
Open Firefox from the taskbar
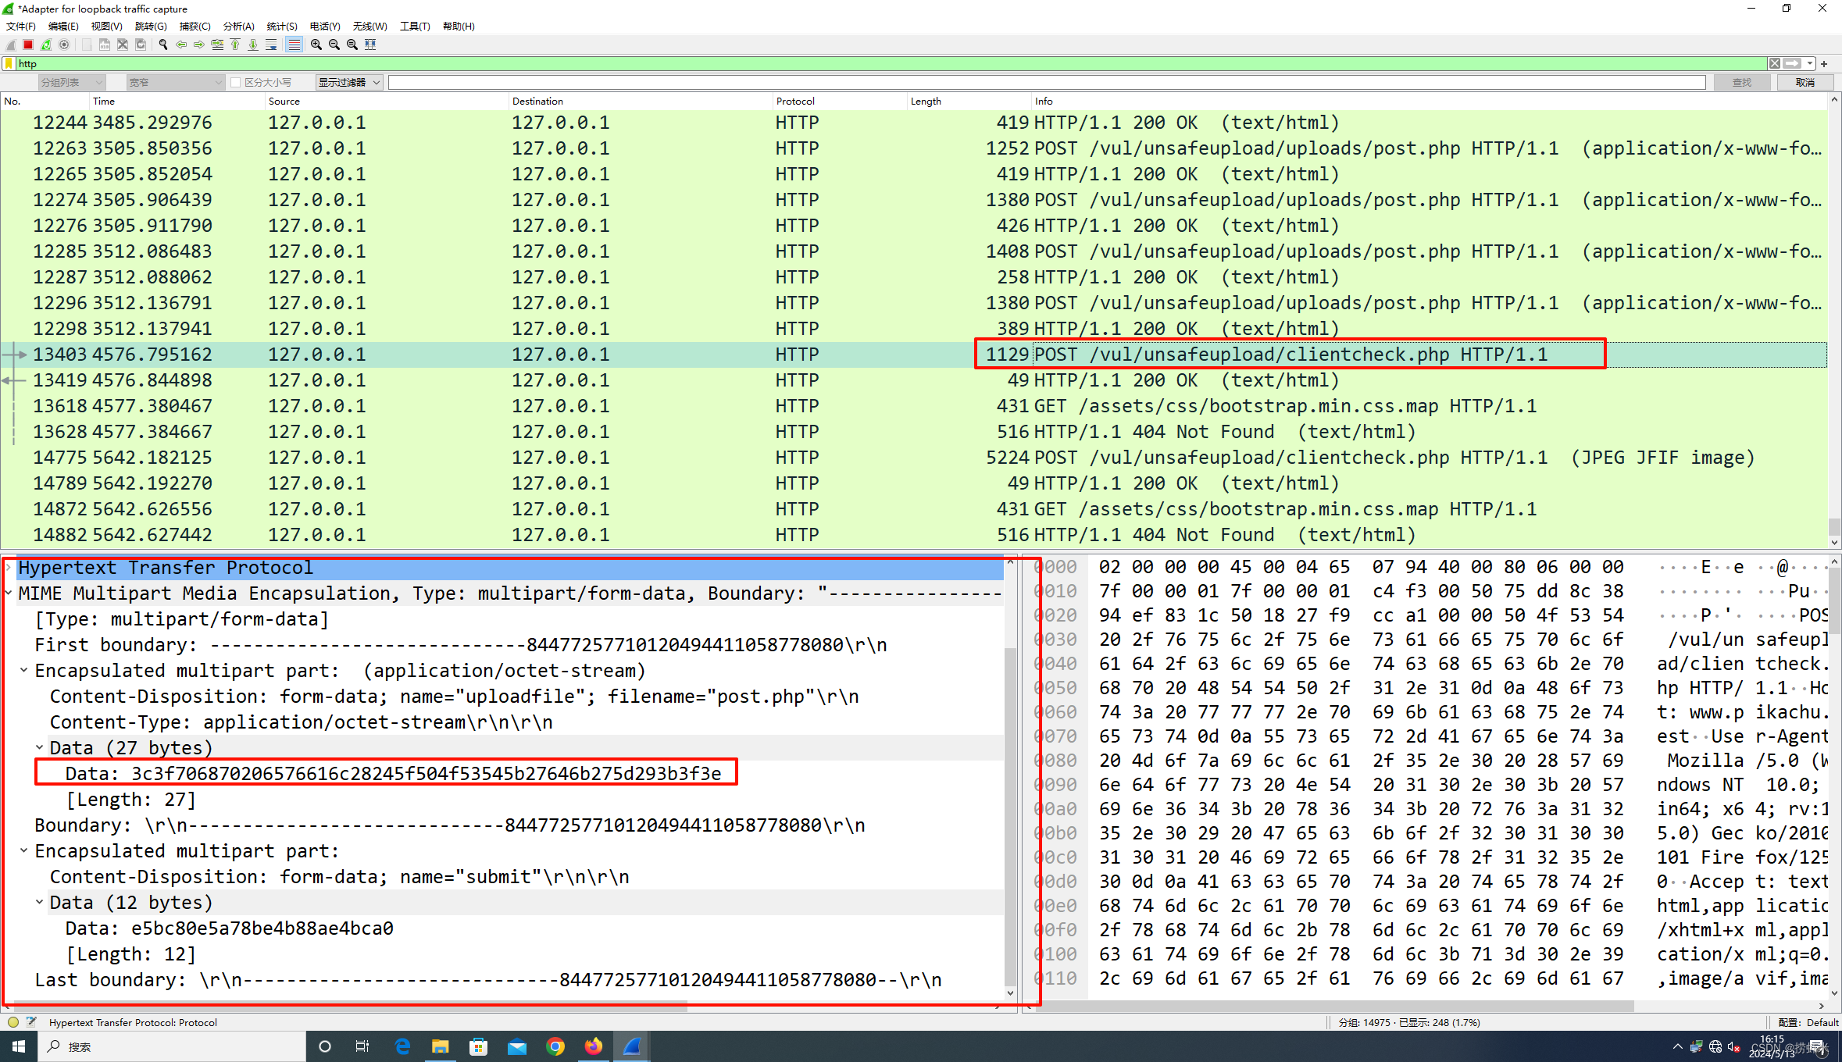[594, 1046]
